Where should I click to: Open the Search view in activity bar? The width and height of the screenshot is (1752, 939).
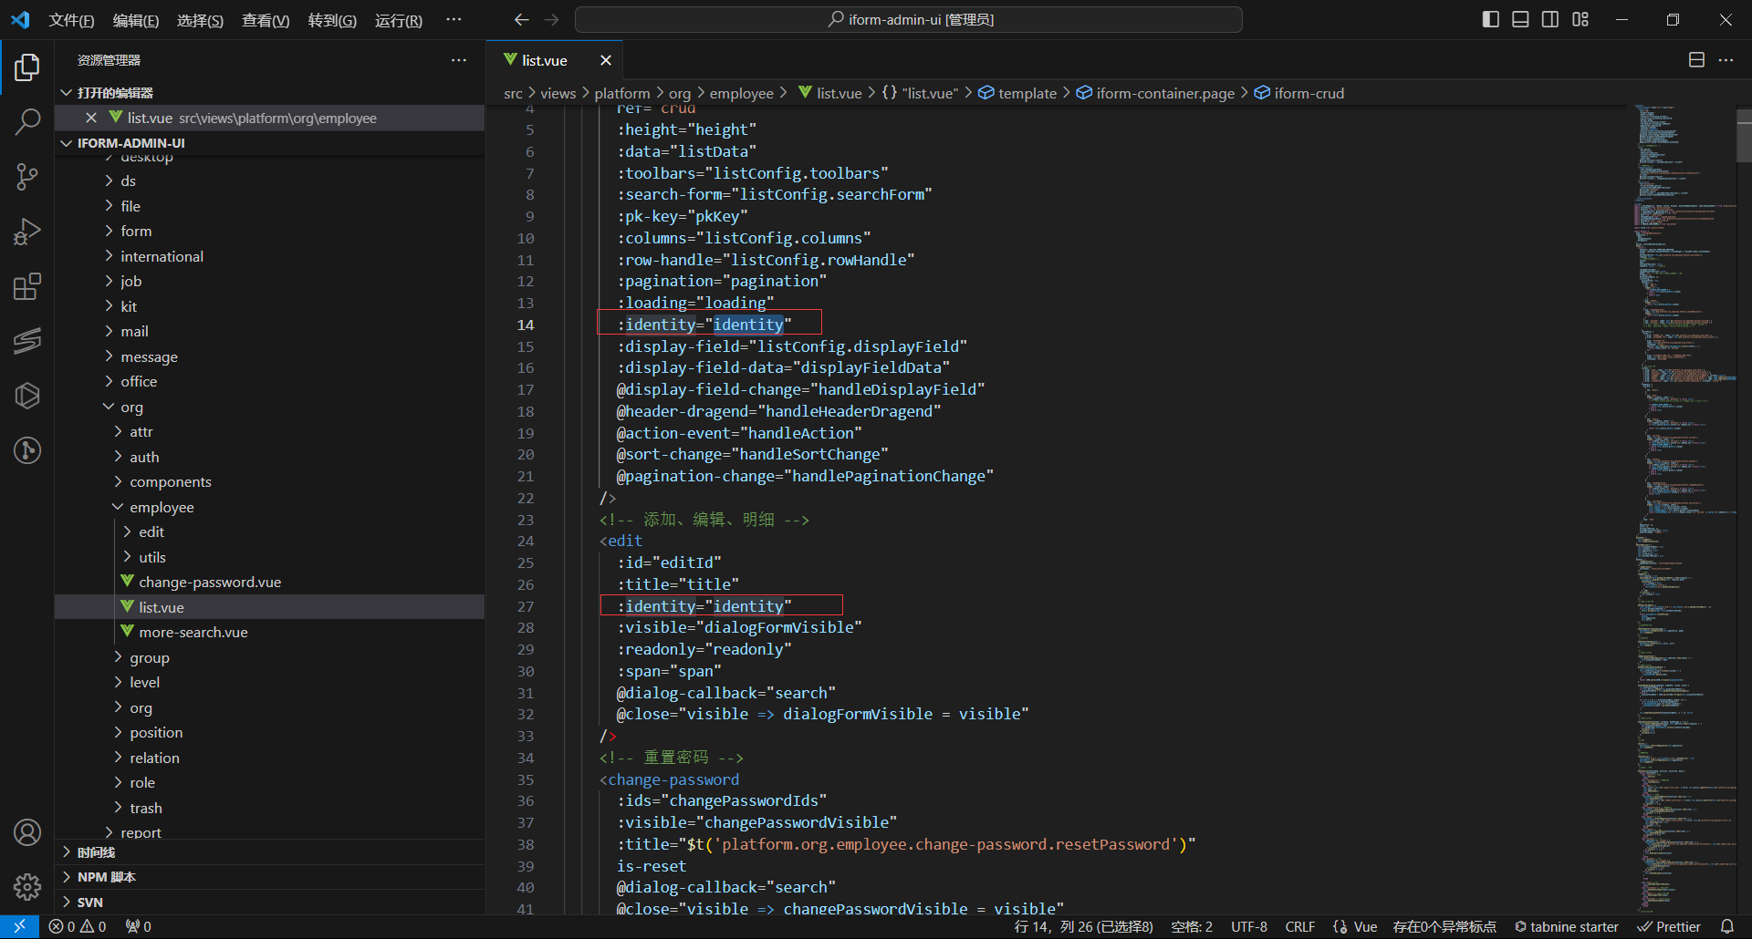27,121
